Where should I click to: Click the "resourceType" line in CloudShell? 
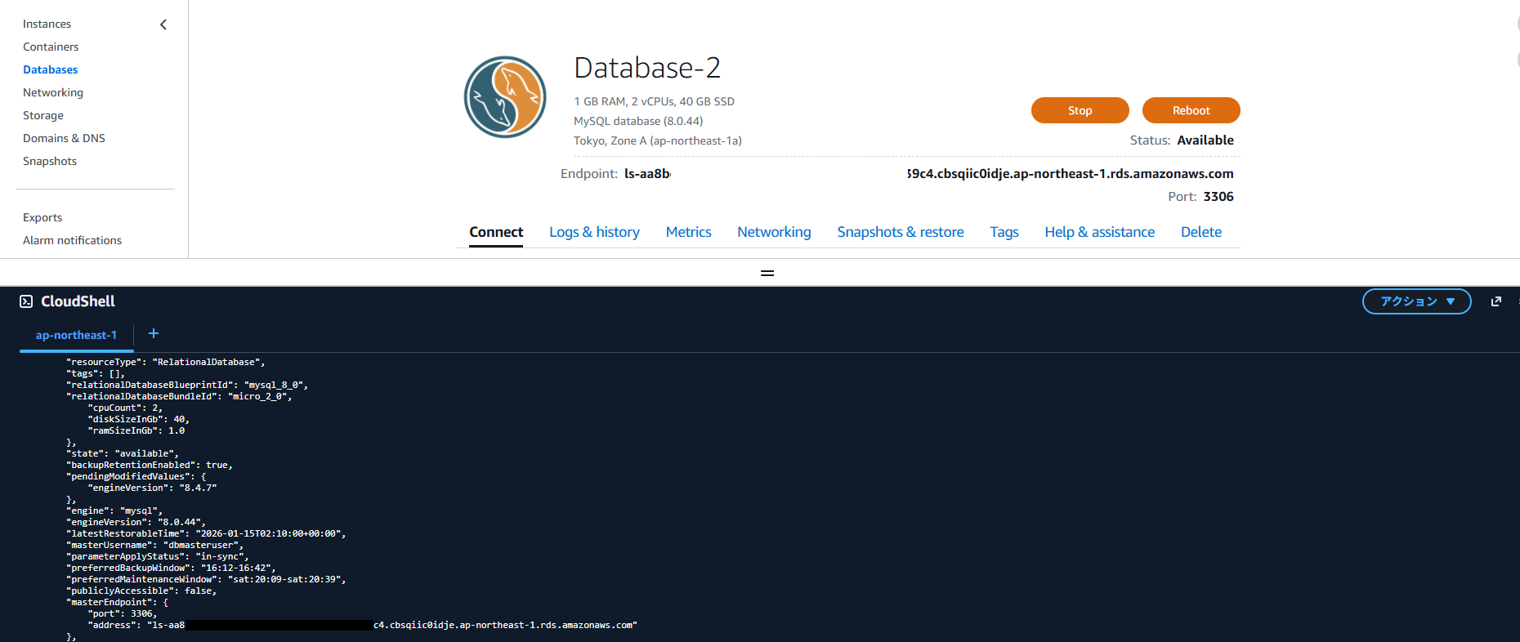tap(166, 362)
